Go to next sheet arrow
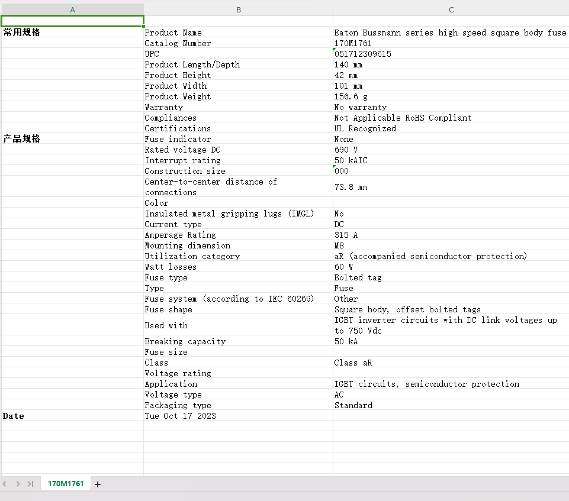This screenshot has height=501, width=569. [18, 484]
